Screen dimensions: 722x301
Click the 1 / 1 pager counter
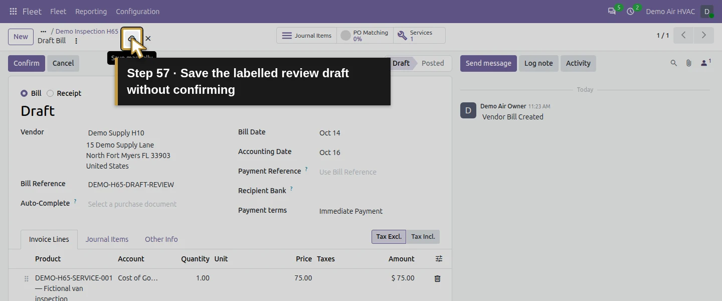(x=663, y=36)
